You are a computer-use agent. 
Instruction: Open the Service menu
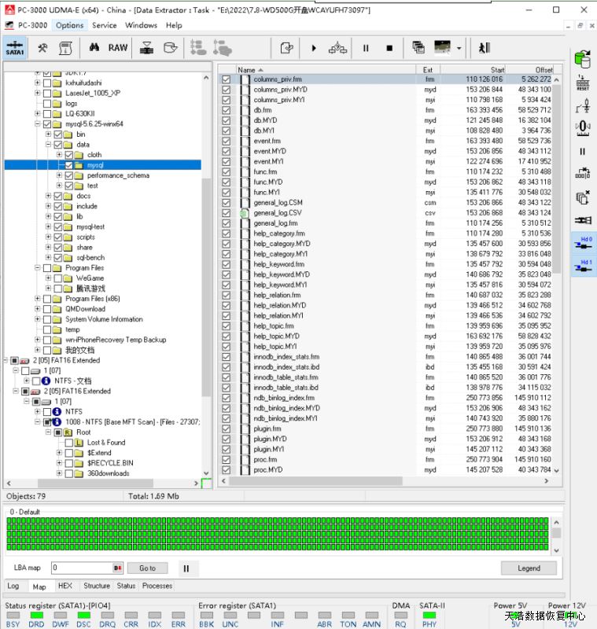104,25
